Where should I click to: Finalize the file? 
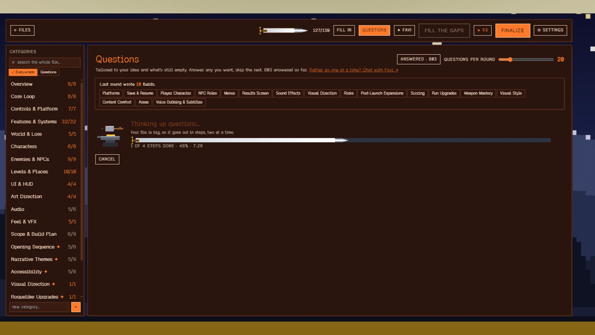click(x=512, y=31)
